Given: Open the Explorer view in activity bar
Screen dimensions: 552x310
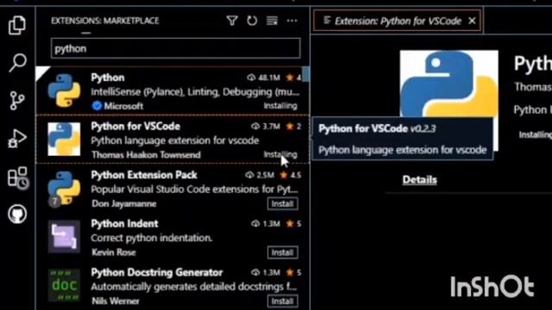Looking at the screenshot, I should pyautogui.click(x=17, y=25).
